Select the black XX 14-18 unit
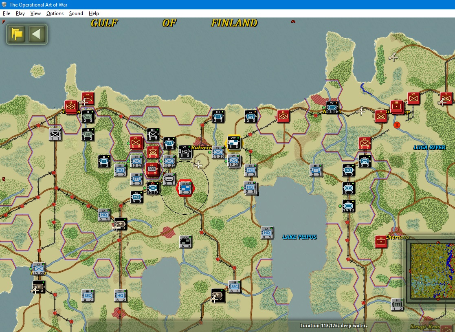 (x=349, y=206)
